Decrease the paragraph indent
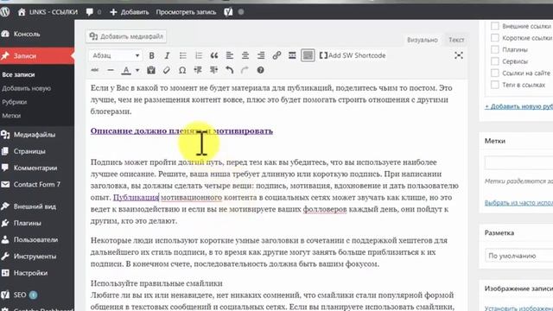Screen dimensions: 553x311 pyautogui.click(x=198, y=70)
